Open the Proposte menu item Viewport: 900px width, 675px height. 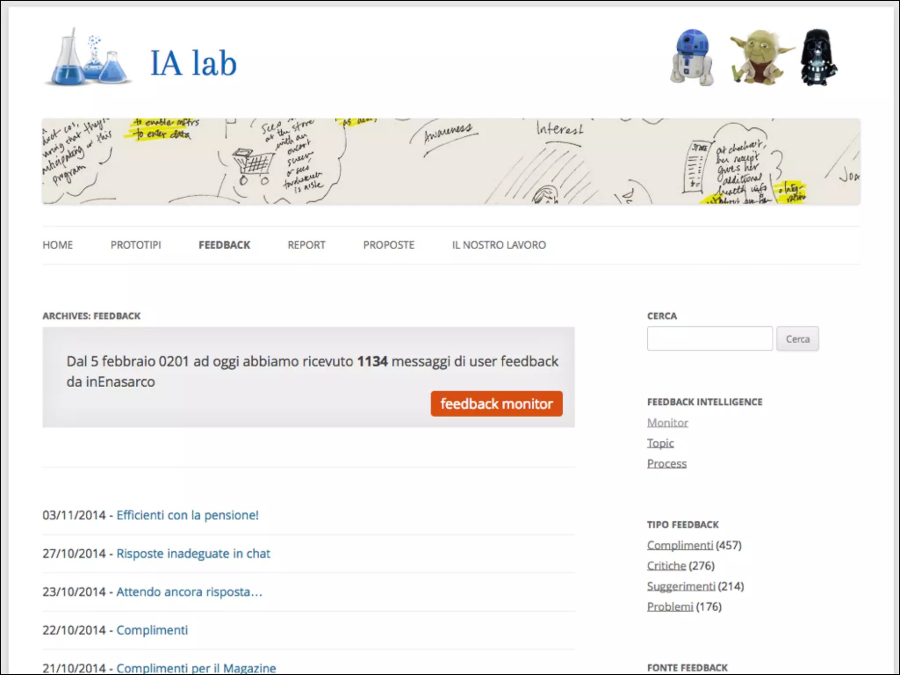[388, 245]
